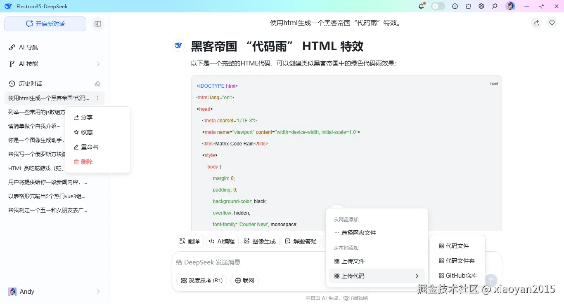Open the settings gear in the title bar

(x=481, y=6)
